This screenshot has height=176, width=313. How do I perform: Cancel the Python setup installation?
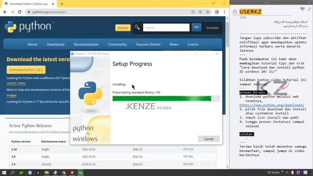[209, 139]
